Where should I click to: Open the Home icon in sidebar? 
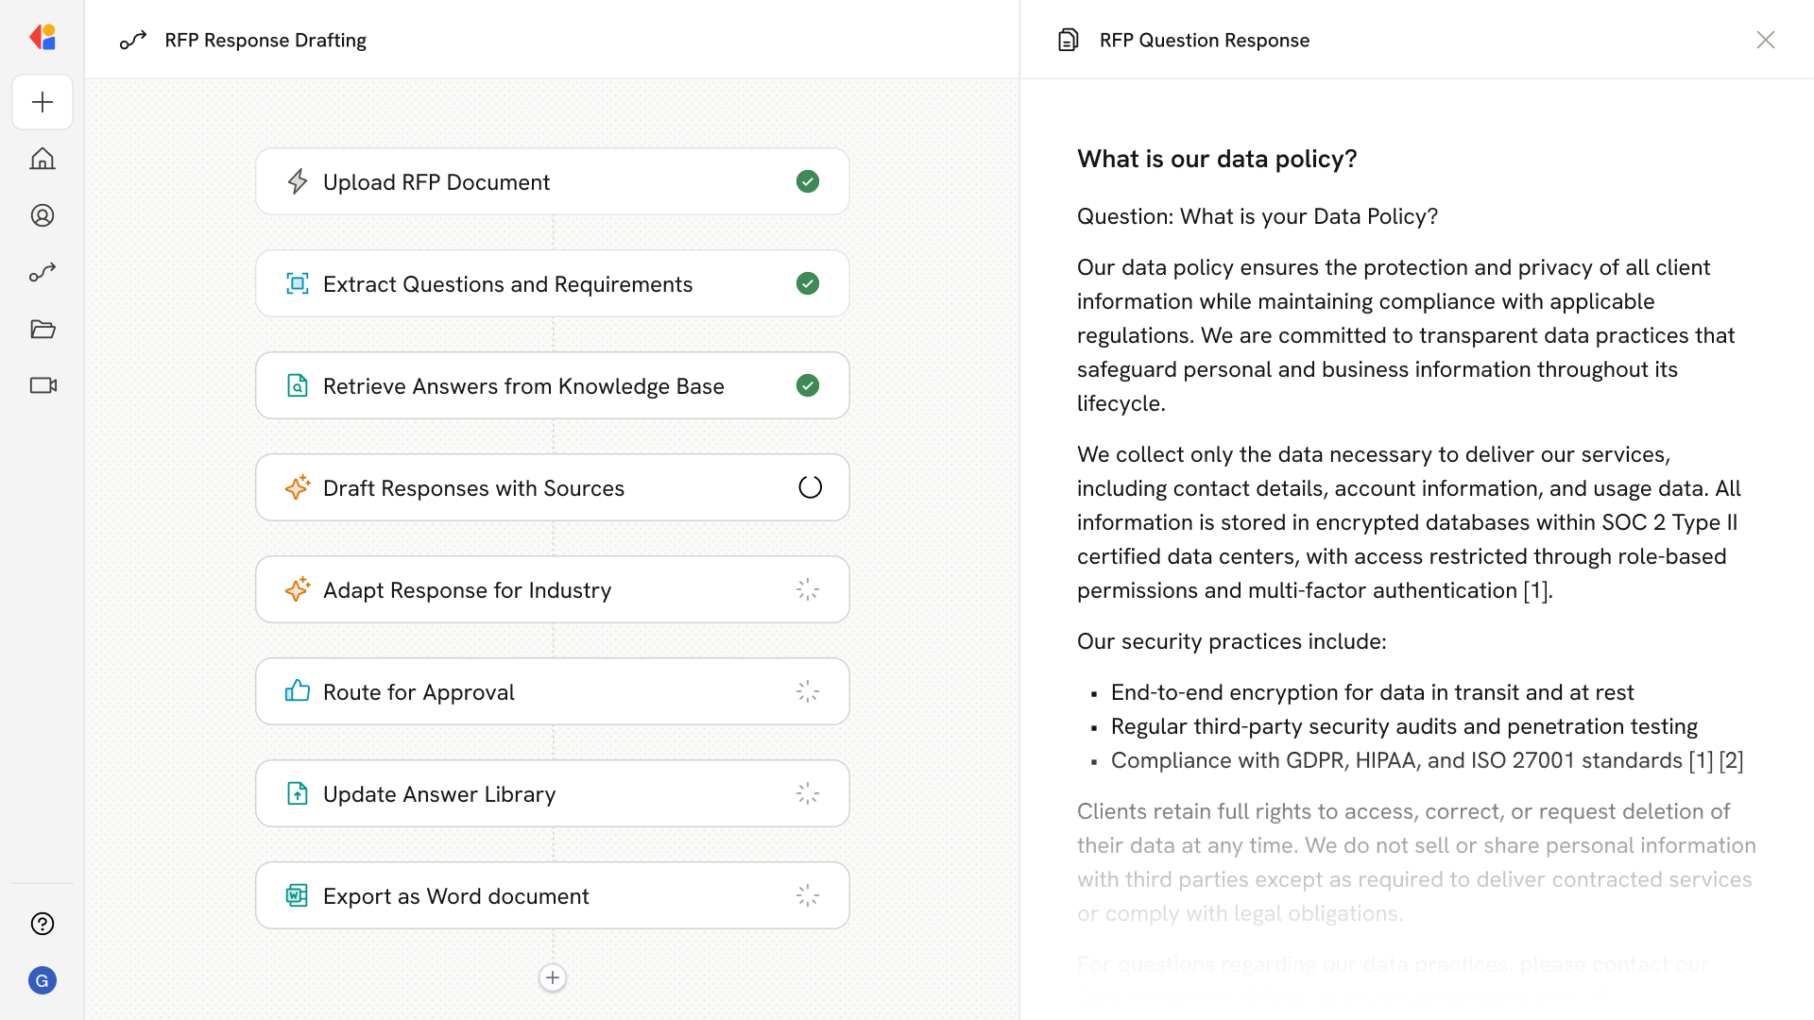pyautogui.click(x=43, y=159)
